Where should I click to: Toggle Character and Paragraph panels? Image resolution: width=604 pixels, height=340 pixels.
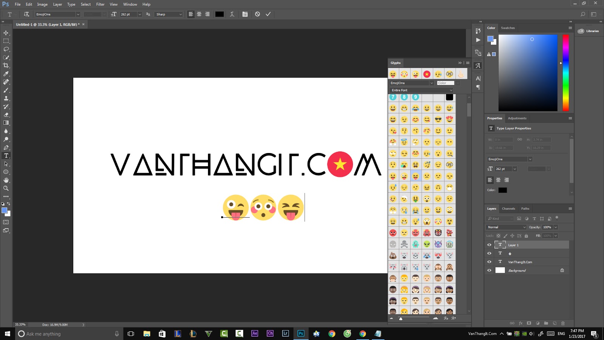[245, 14]
